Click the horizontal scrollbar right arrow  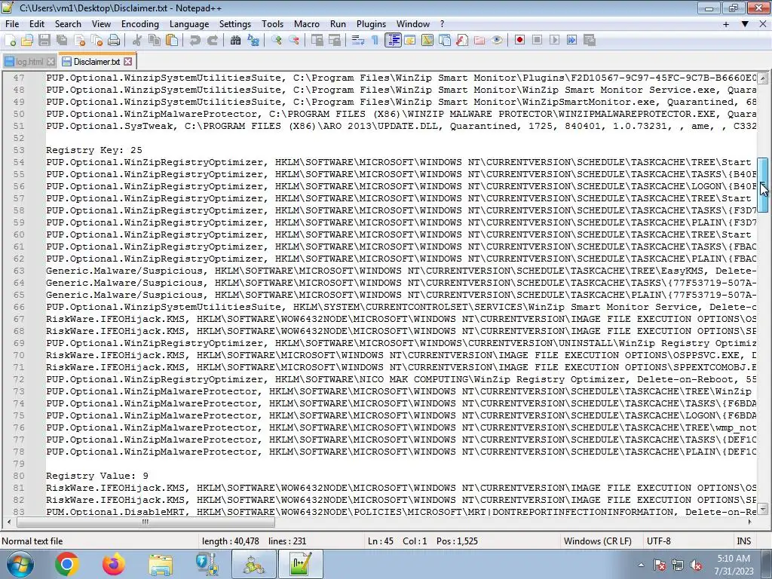750,522
